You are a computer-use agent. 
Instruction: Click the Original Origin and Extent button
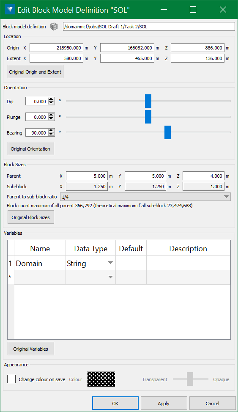tap(36, 72)
